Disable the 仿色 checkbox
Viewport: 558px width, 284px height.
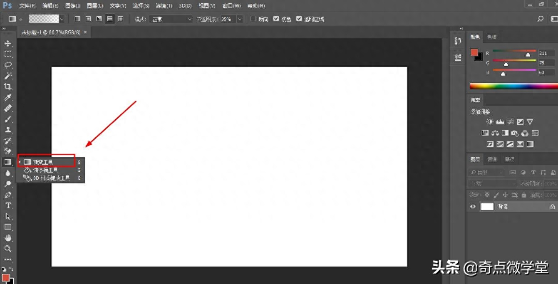click(276, 19)
